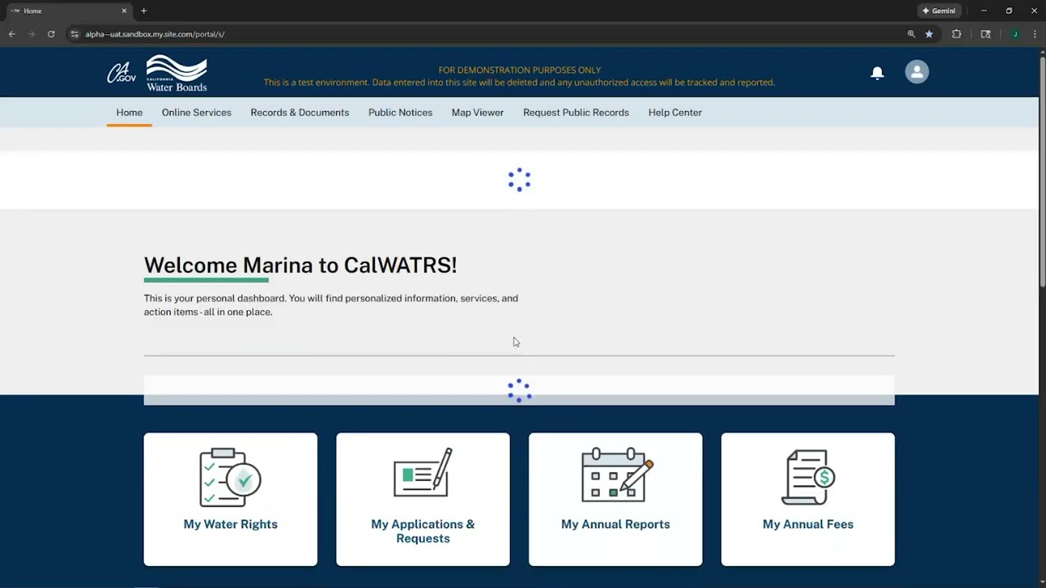Select the My Applications & Requests label
1046x588 pixels.
click(422, 531)
